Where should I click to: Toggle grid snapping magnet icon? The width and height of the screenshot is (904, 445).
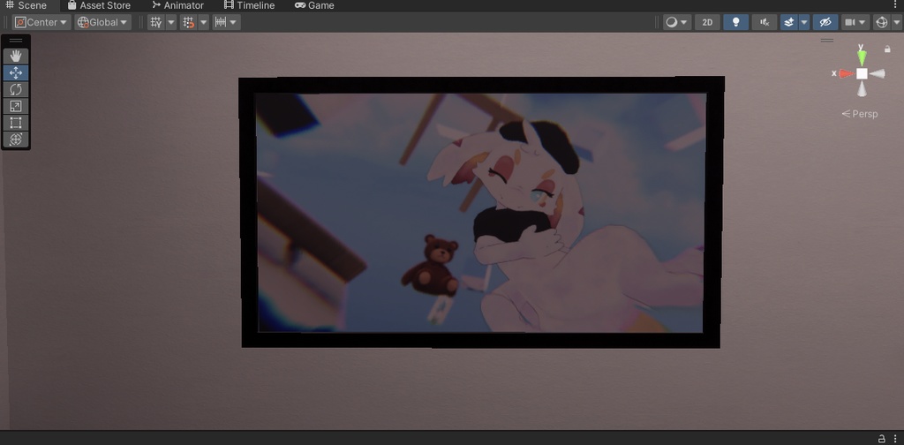[188, 22]
